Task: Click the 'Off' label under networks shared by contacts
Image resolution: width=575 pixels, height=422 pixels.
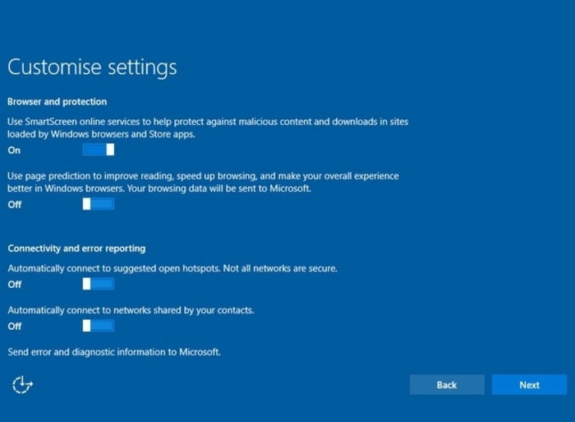Action: coord(15,327)
